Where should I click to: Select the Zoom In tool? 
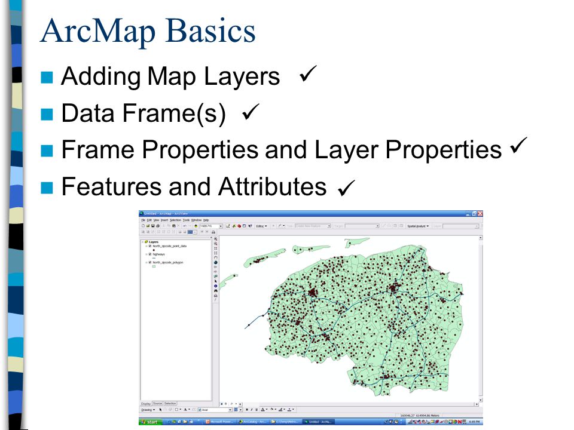[x=216, y=239]
